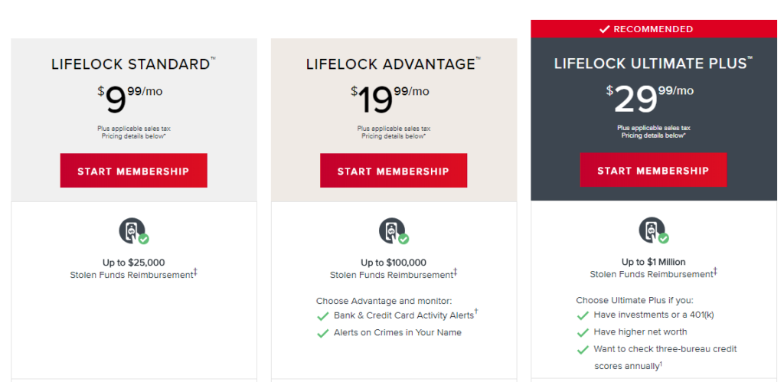Start membership for LifeLock Advantage

point(394,171)
